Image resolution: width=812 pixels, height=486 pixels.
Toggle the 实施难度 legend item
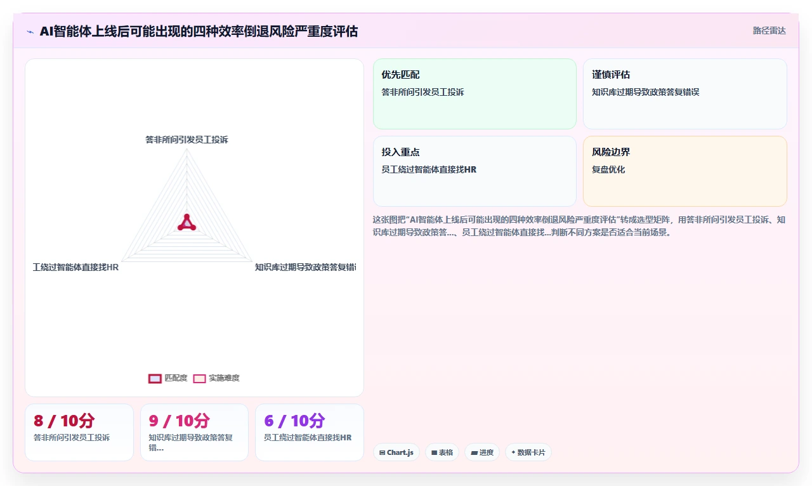pos(216,378)
